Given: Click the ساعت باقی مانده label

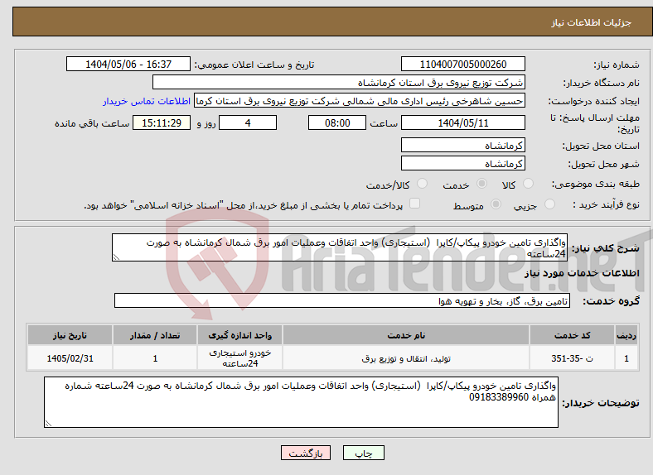Looking at the screenshot, I should [x=92, y=123].
